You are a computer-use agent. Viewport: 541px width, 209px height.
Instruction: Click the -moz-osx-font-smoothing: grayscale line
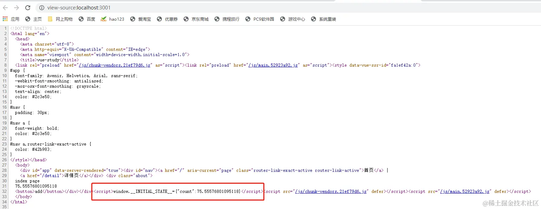tap(58, 86)
